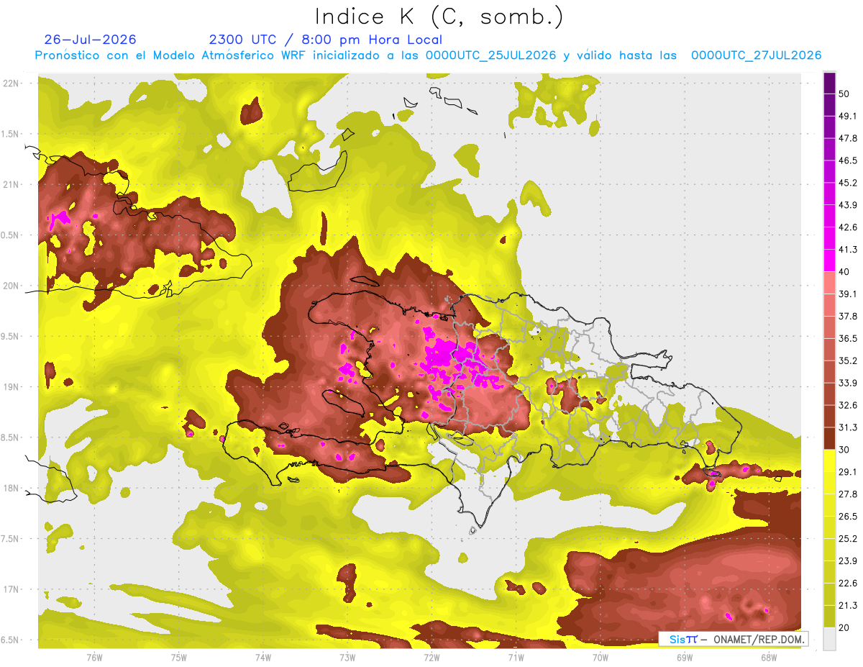
Task: Click the colorbar value 42.6
Action: pyautogui.click(x=848, y=227)
